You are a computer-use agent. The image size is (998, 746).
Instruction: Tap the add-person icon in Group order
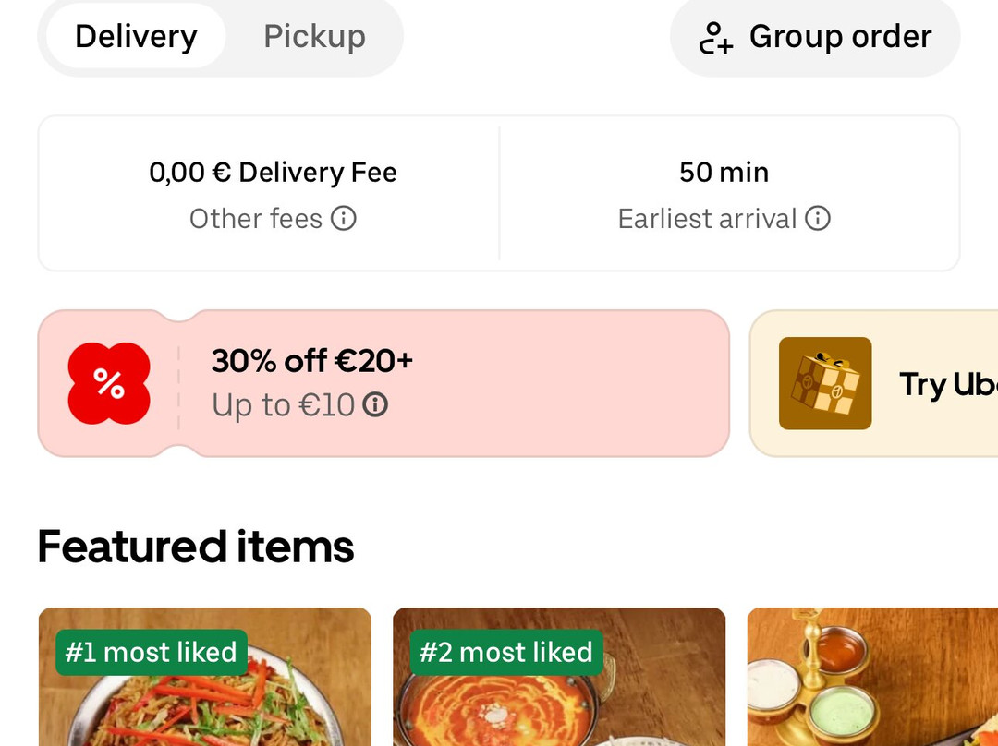pyautogui.click(x=715, y=38)
